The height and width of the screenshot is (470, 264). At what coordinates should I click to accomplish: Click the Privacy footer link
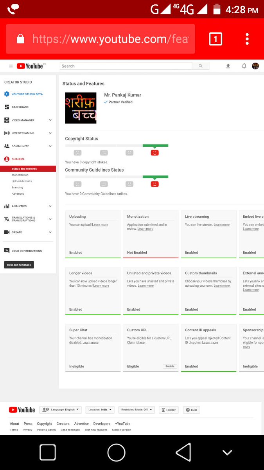27,430
